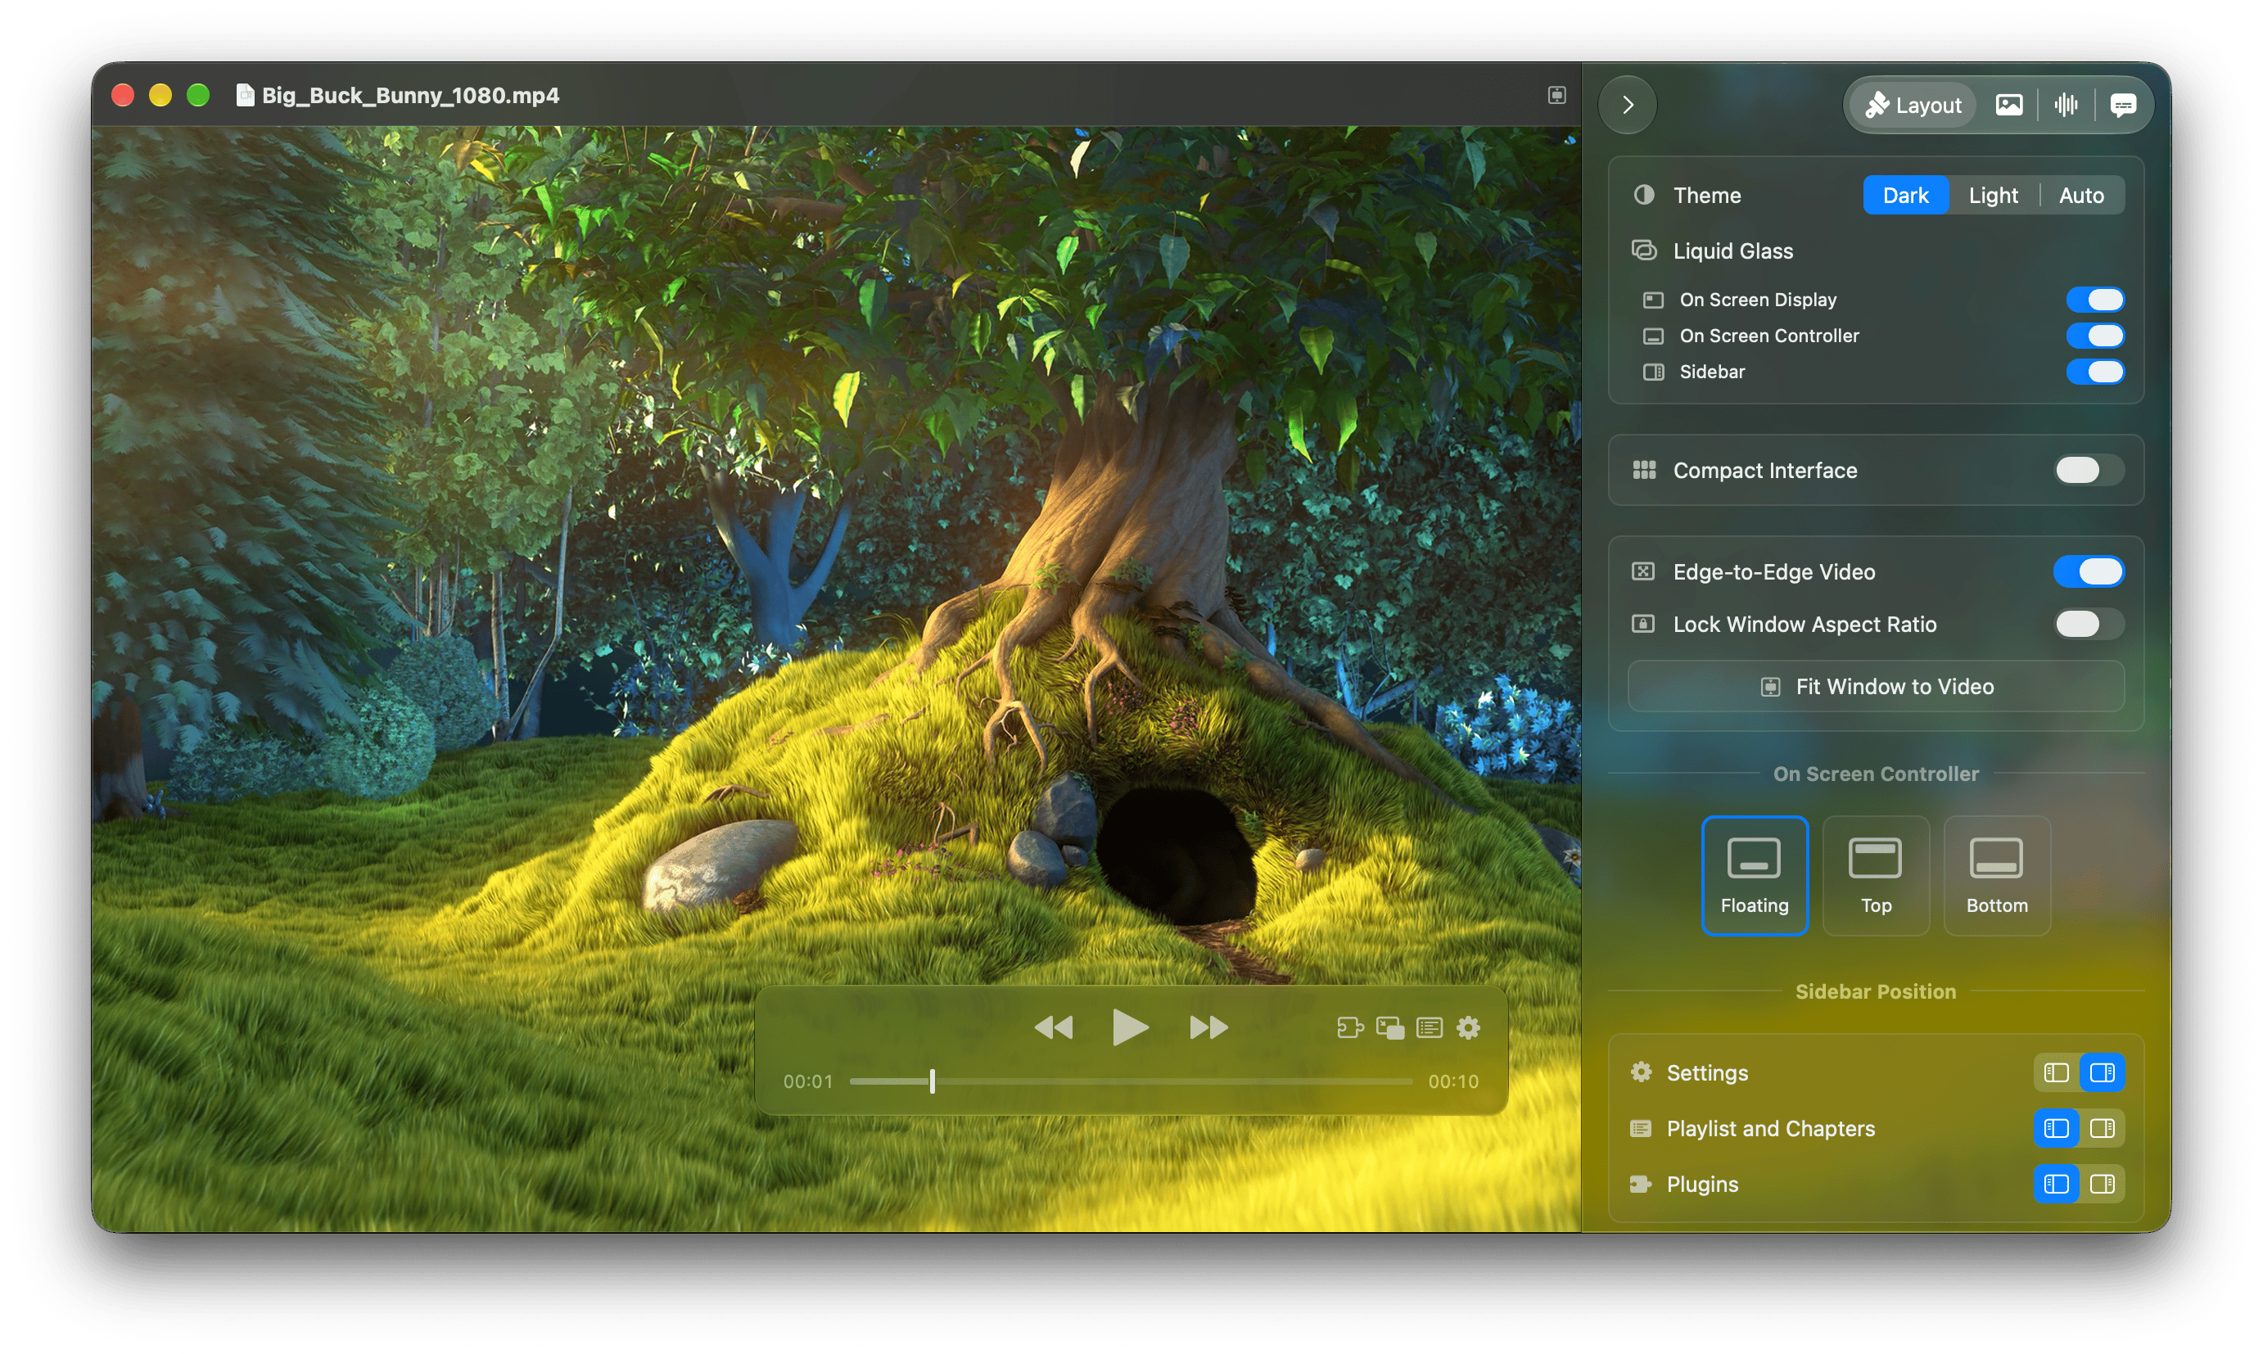Screen dimensions: 2263x1354
Task: Place Playlist and Chapters sidebar on right
Action: click(2103, 1129)
